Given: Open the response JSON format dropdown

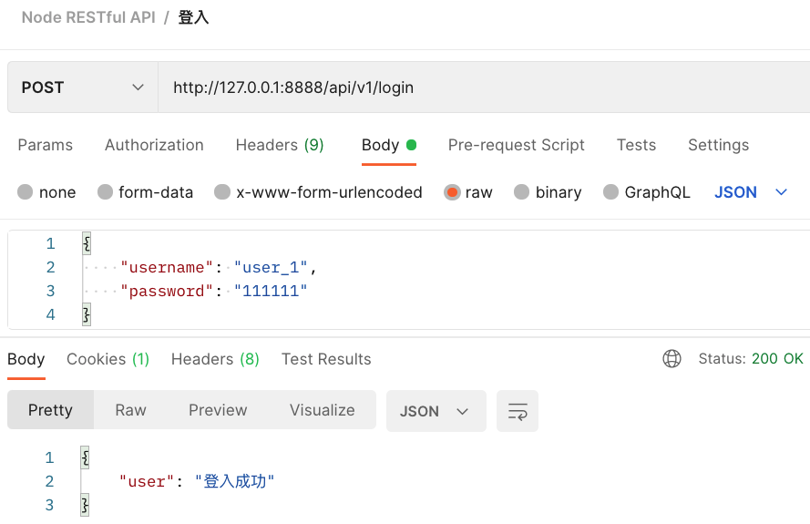Looking at the screenshot, I should click(x=436, y=411).
